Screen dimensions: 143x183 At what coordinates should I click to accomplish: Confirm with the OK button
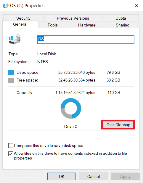click(x=62, y=176)
